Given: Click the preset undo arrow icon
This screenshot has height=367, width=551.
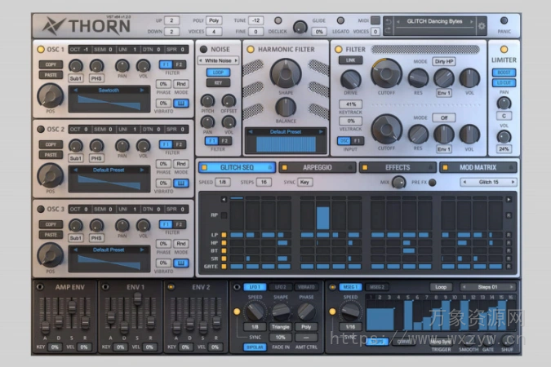Looking at the screenshot, I should point(389,22).
